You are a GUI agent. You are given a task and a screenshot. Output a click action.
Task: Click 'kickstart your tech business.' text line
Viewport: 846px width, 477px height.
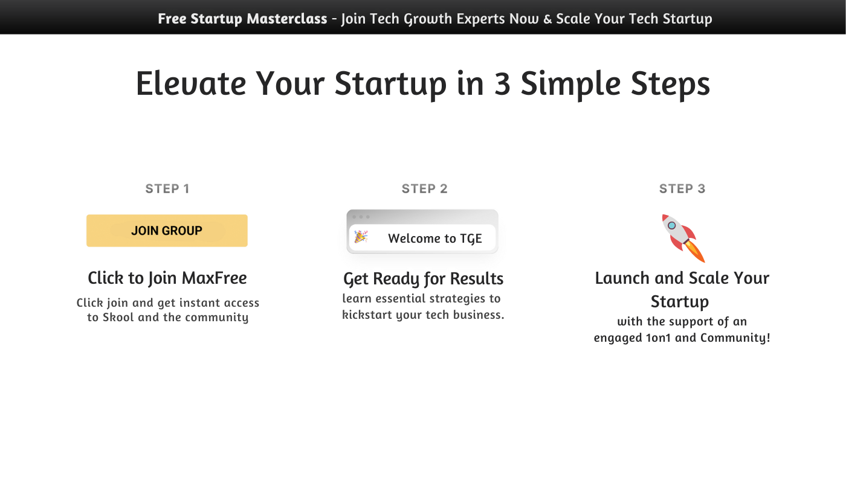point(423,315)
